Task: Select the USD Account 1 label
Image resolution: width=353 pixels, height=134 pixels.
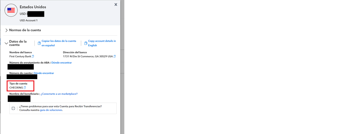Action: 29,21
